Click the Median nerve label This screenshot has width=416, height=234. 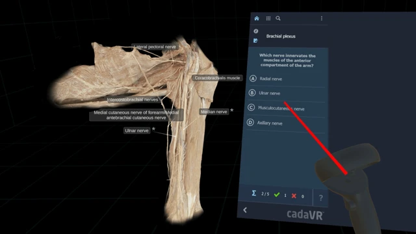pyautogui.click(x=214, y=112)
